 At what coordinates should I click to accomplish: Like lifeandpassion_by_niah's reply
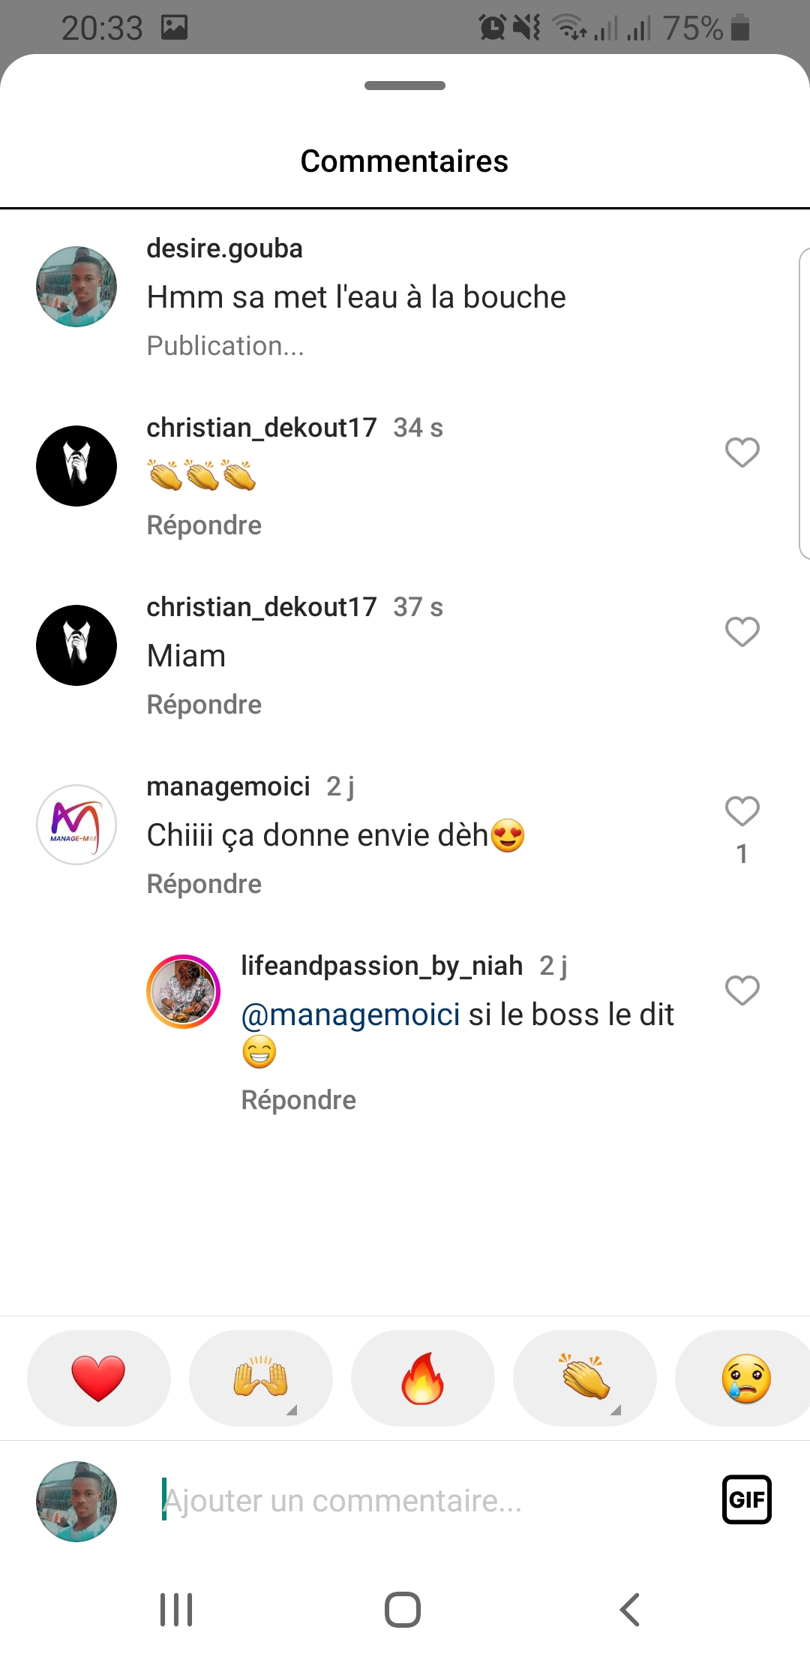pyautogui.click(x=742, y=991)
